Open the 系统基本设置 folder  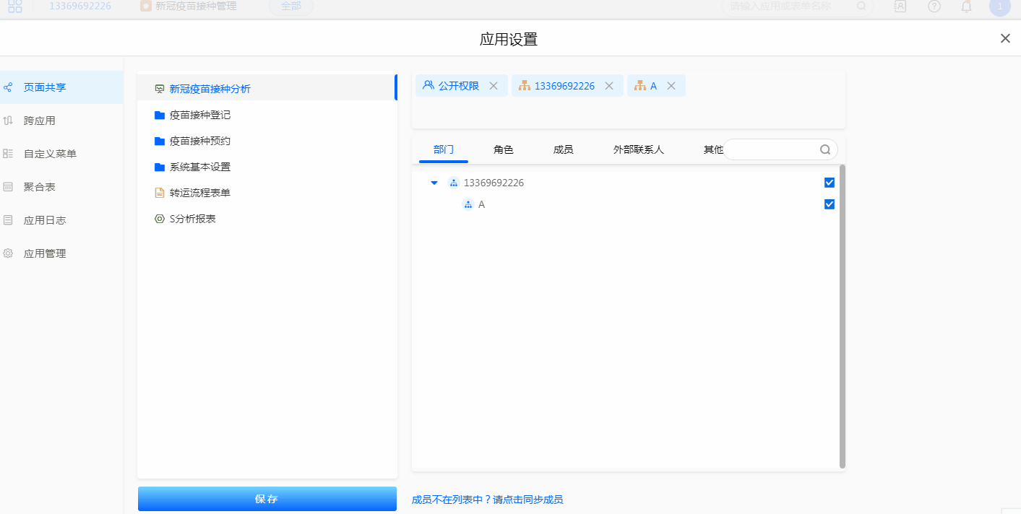[x=200, y=167]
